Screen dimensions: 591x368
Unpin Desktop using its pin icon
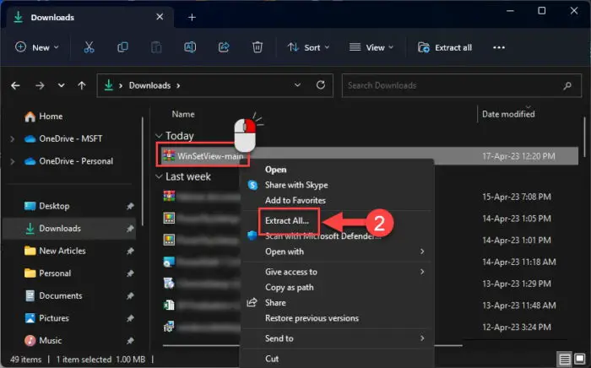tap(130, 206)
